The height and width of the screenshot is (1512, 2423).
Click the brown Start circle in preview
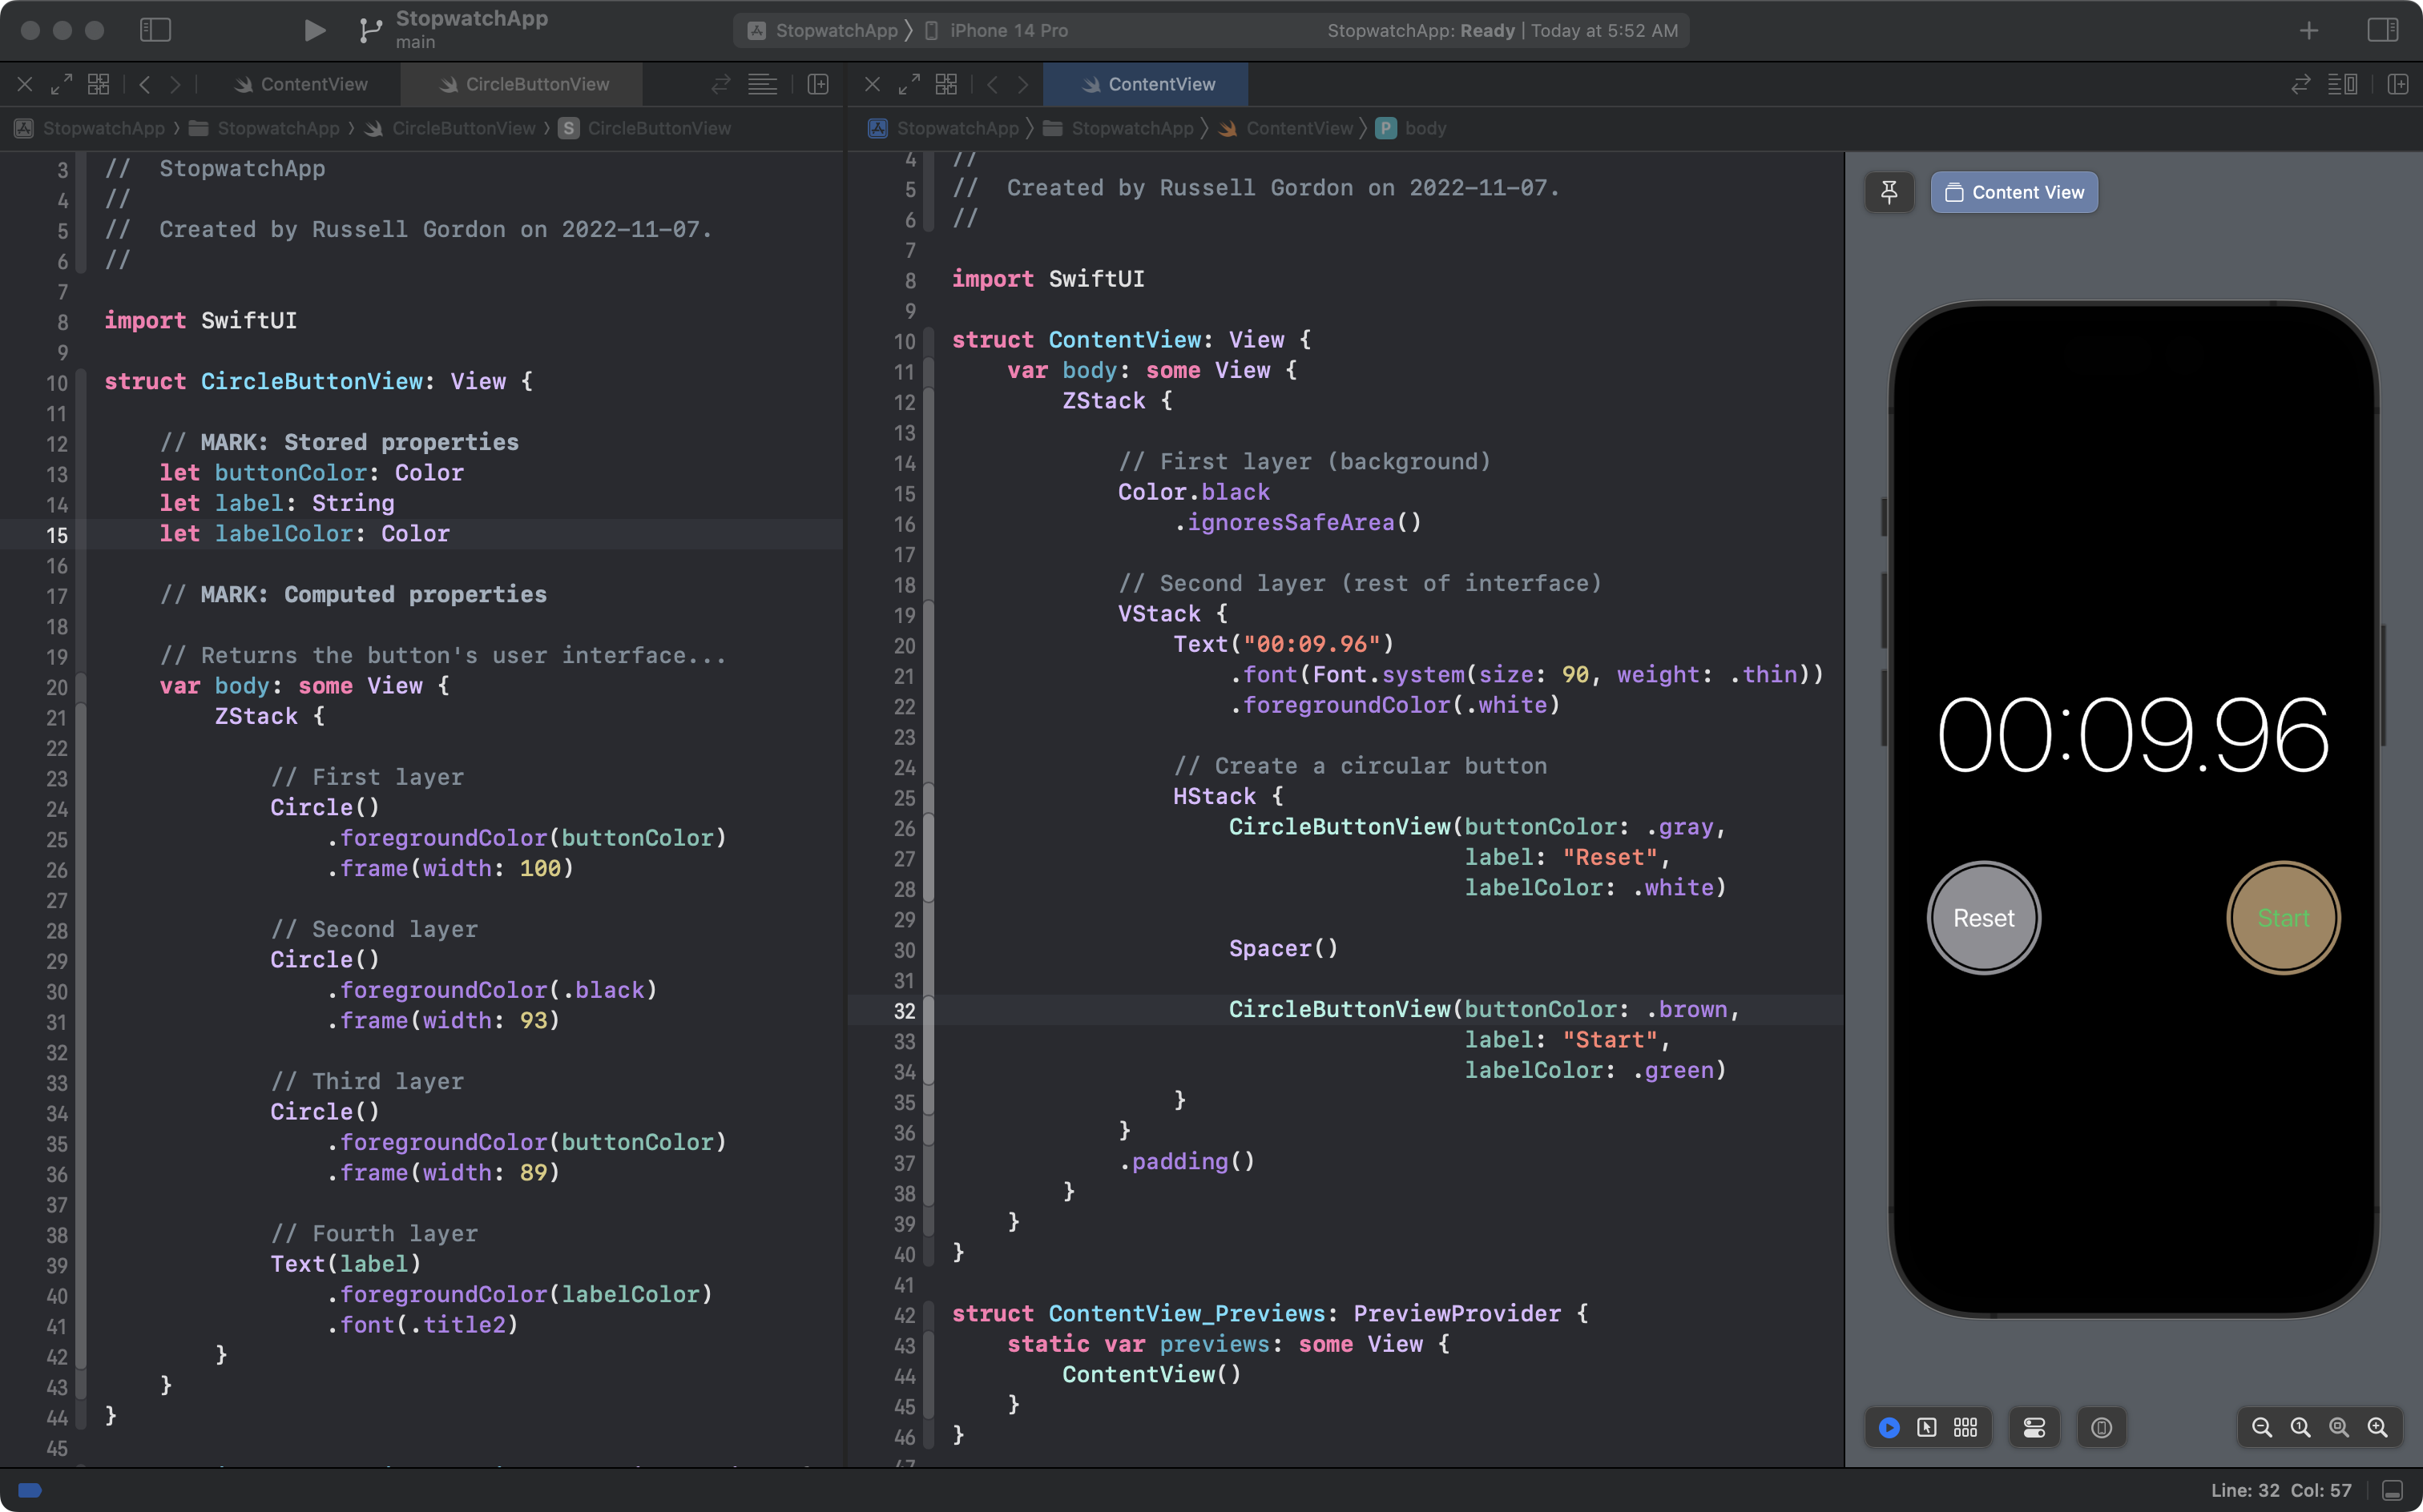click(2283, 917)
